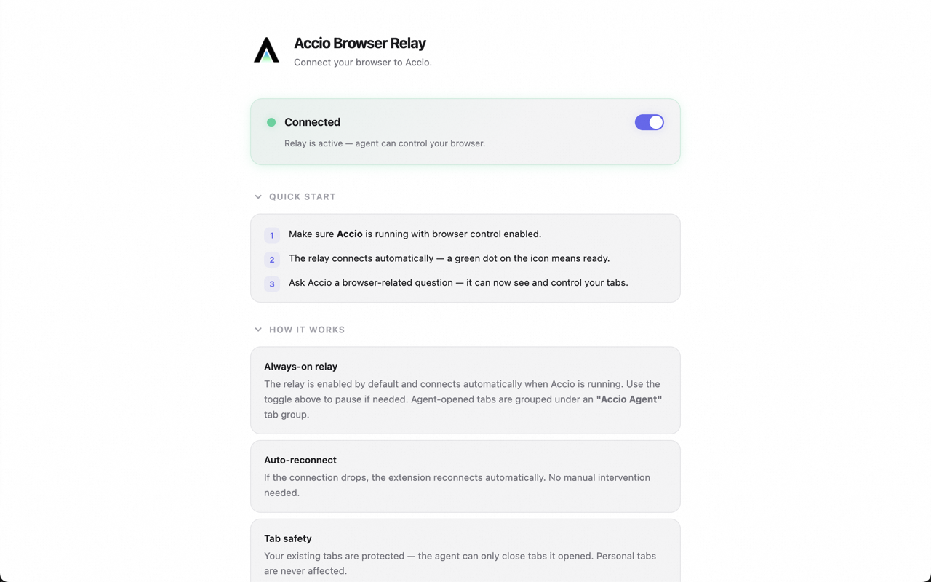Click the Quick Start section heading
Image resolution: width=931 pixels, height=582 pixels.
[303, 196]
